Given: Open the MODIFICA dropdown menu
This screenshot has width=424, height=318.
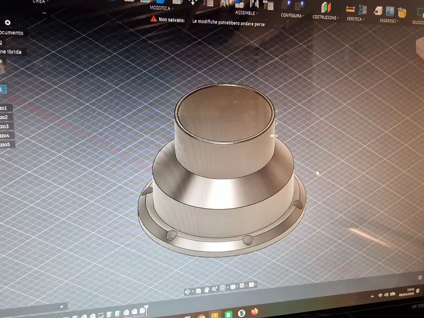Looking at the screenshot, I should (162, 8).
